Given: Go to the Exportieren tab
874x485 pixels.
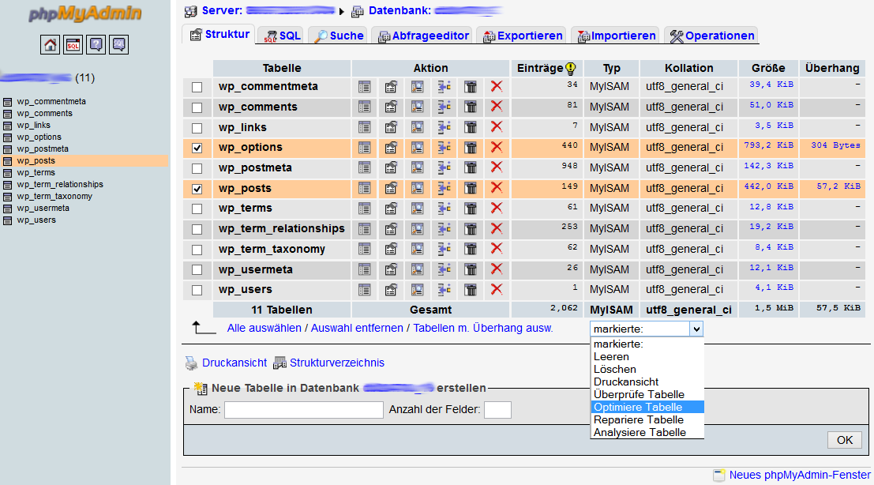Looking at the screenshot, I should 523,36.
